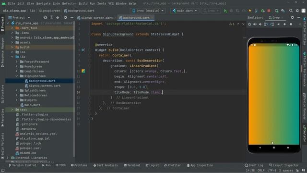Screen dimensions: 307x173
Task: Jump to next highlighted error arrow in editor
Action: [x=243, y=24]
